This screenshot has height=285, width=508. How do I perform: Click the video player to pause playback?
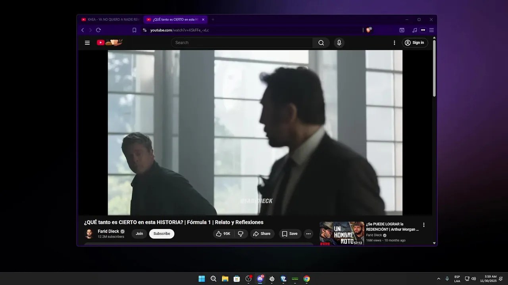click(255, 133)
